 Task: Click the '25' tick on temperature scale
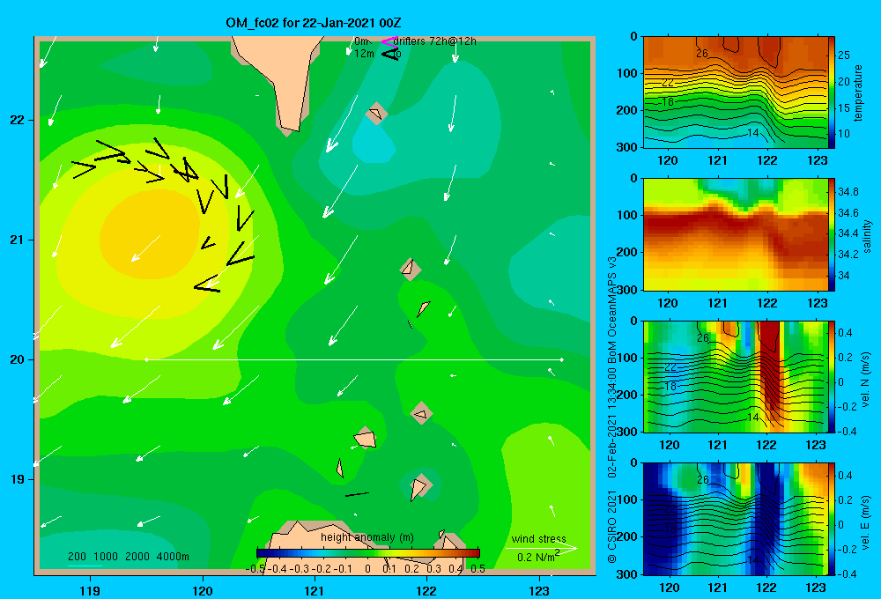tap(844, 55)
